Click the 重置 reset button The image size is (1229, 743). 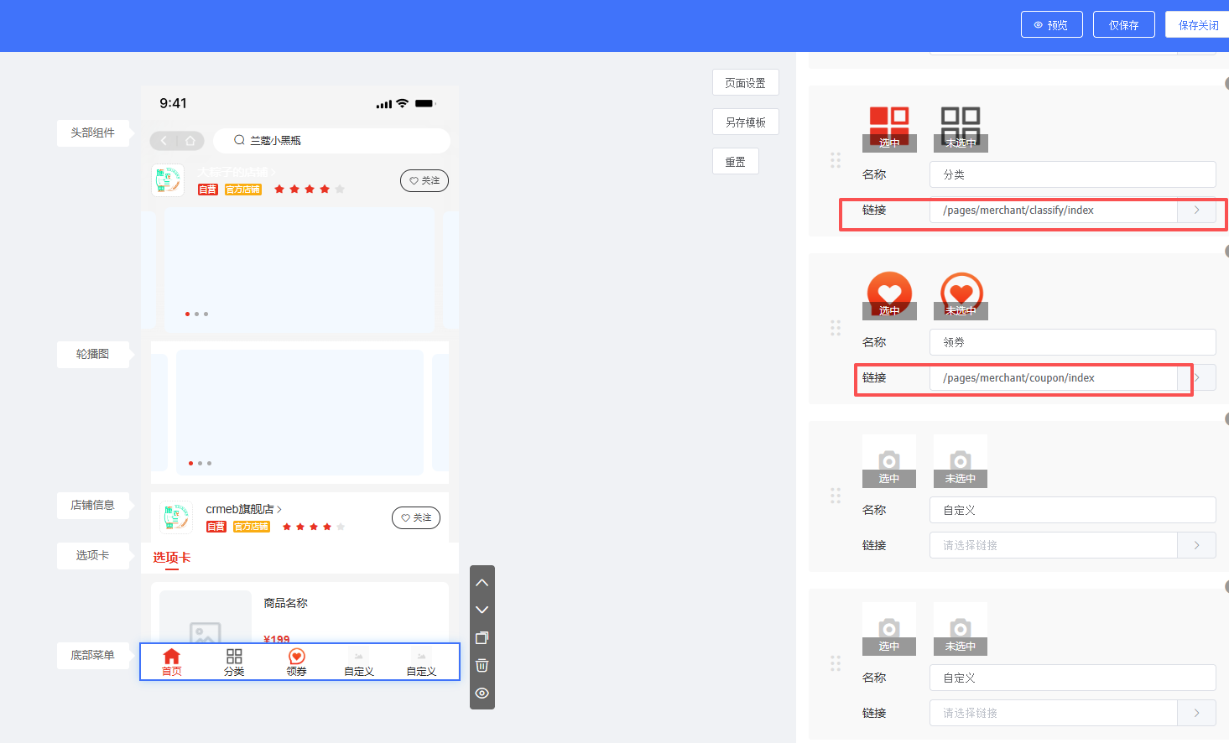[x=736, y=161]
